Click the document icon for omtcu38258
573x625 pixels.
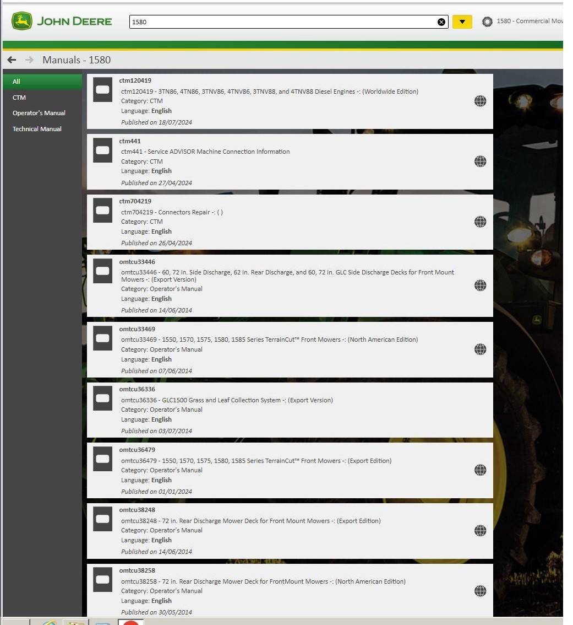click(x=102, y=580)
